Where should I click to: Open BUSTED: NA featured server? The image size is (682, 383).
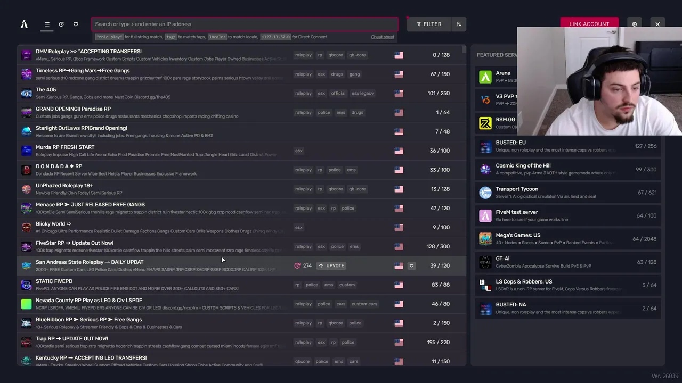(568, 309)
